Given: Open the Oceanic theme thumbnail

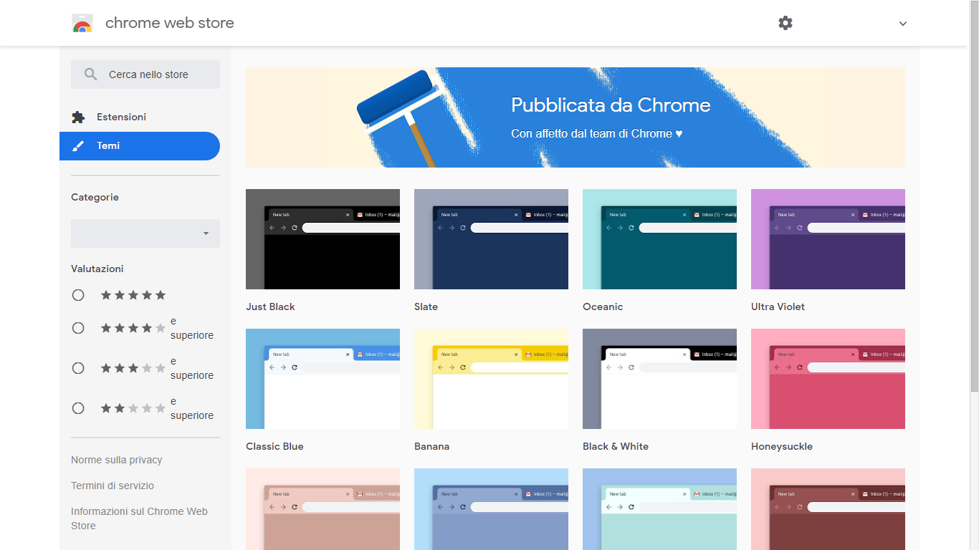Looking at the screenshot, I should coord(659,239).
